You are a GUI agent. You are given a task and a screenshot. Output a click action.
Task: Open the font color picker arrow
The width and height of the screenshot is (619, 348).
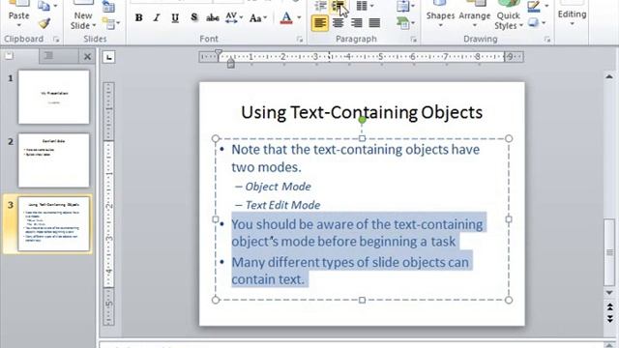tap(299, 17)
